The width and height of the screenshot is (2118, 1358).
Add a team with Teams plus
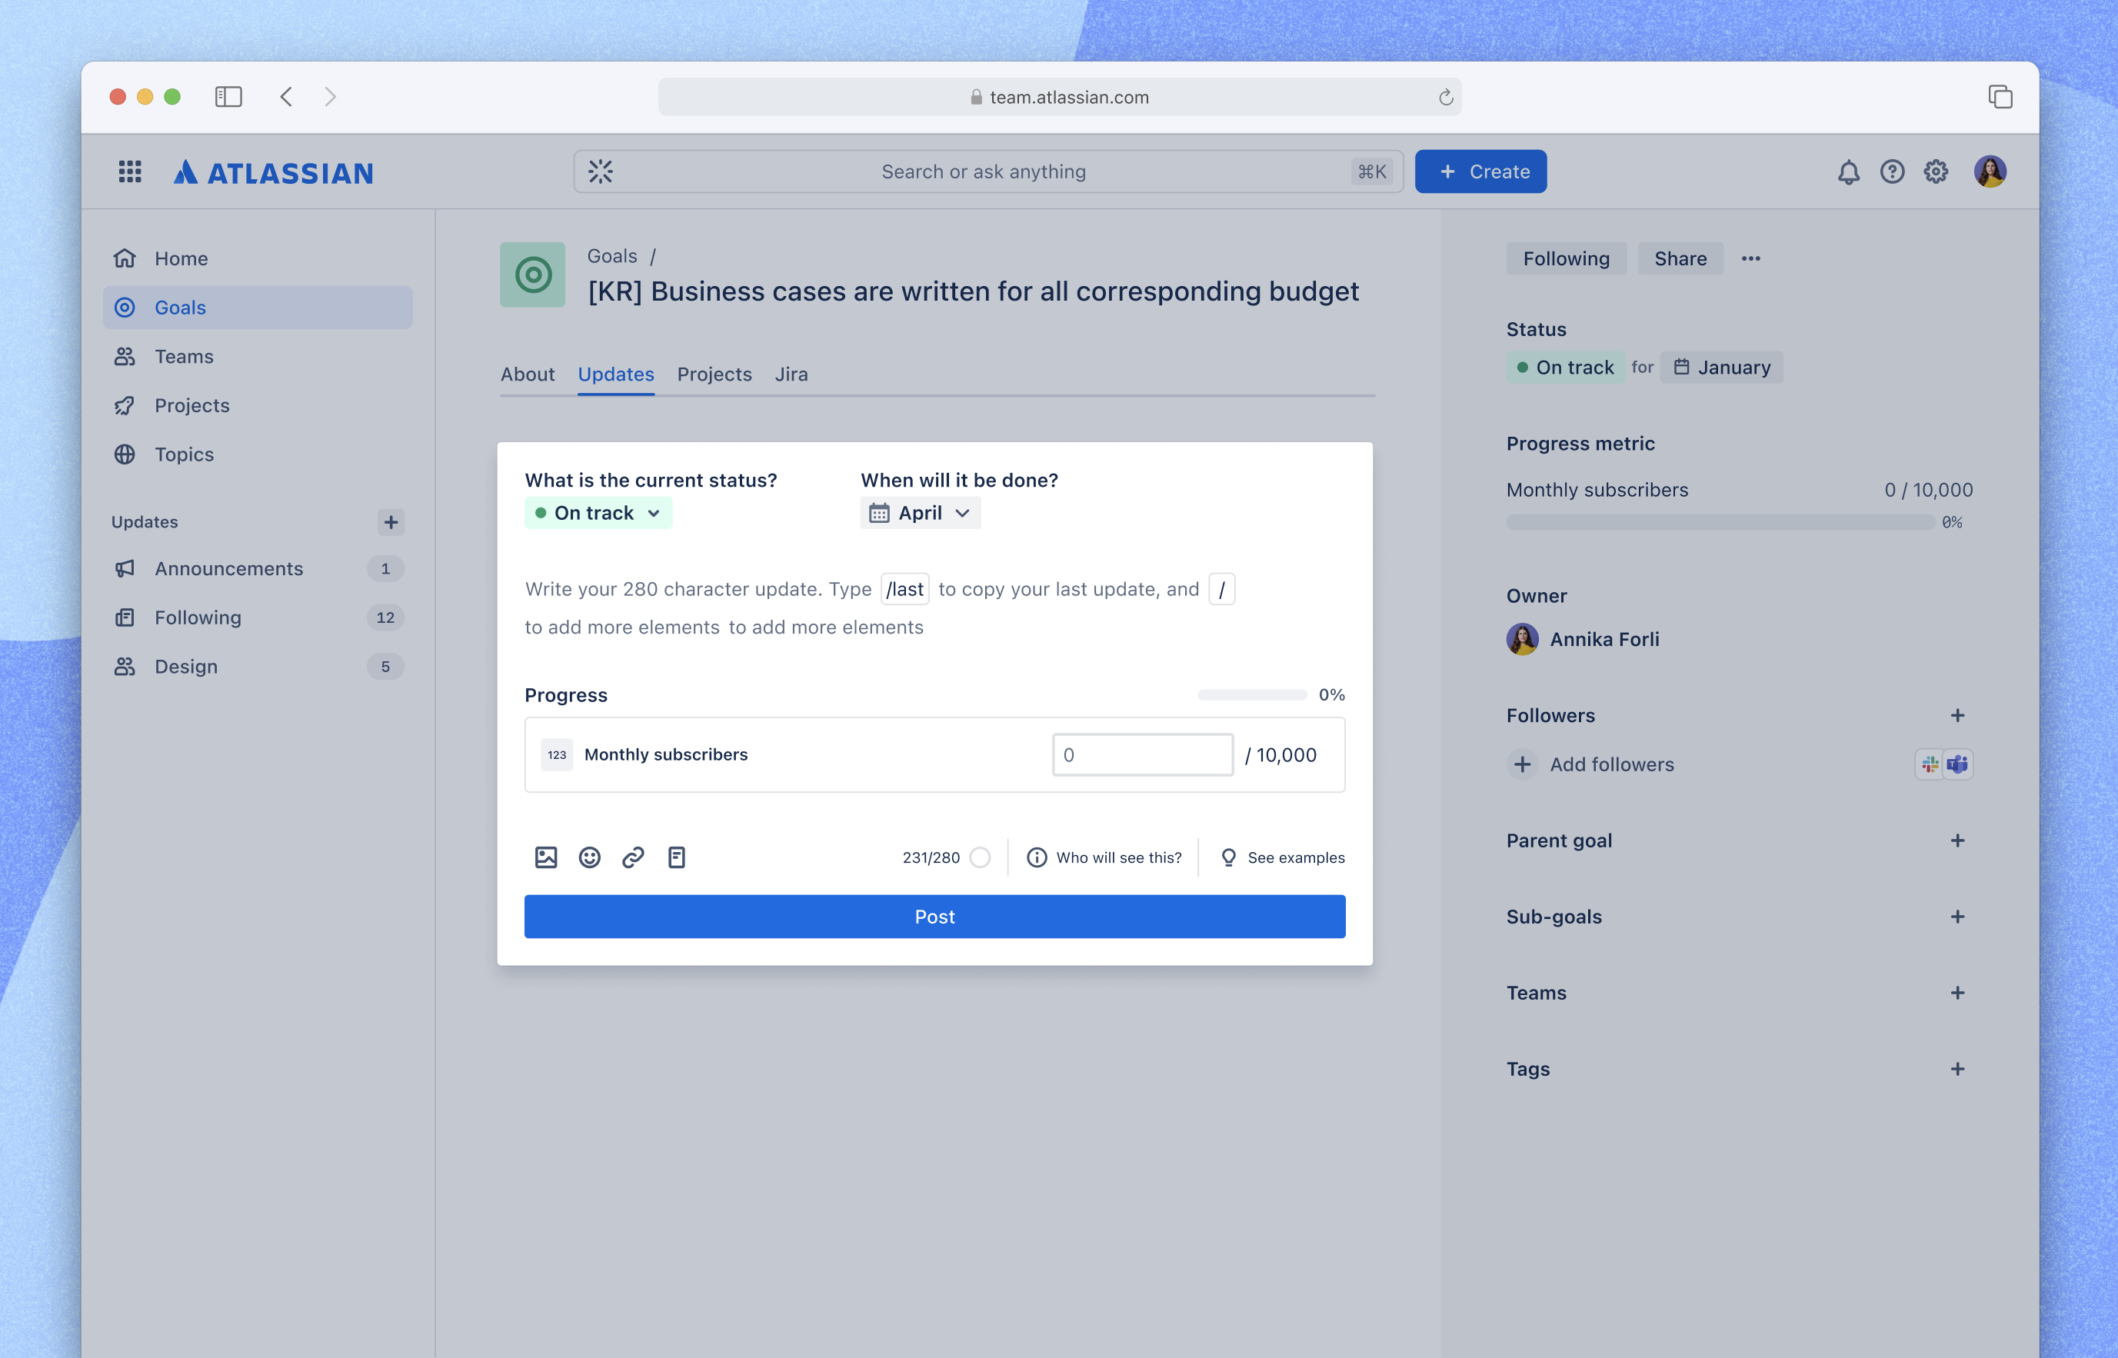point(1957,993)
